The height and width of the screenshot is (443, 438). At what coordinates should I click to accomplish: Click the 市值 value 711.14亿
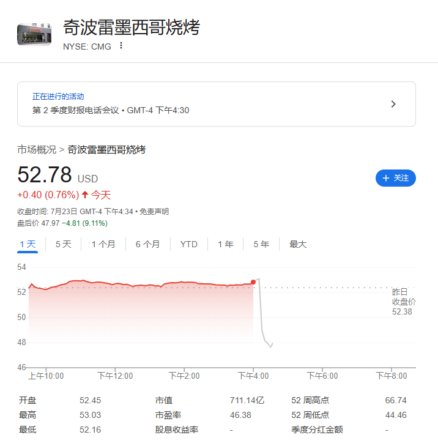247,400
